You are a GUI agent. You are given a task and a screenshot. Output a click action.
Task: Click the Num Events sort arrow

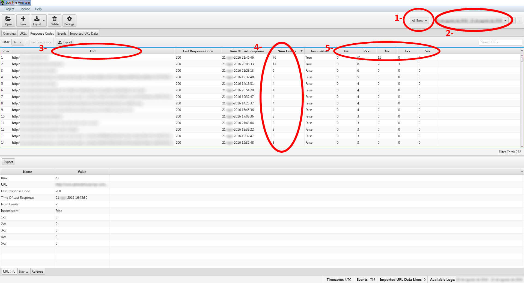pyautogui.click(x=301, y=51)
